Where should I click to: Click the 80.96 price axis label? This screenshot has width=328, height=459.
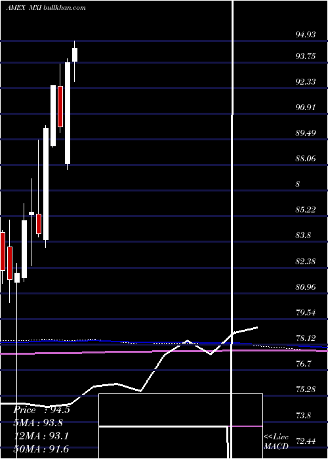(x=306, y=287)
